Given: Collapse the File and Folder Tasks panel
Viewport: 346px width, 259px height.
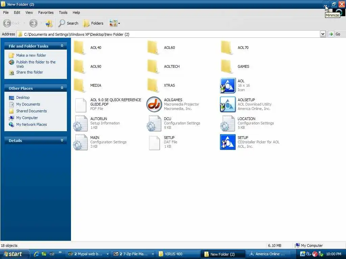Looking at the screenshot, I should (x=62, y=46).
